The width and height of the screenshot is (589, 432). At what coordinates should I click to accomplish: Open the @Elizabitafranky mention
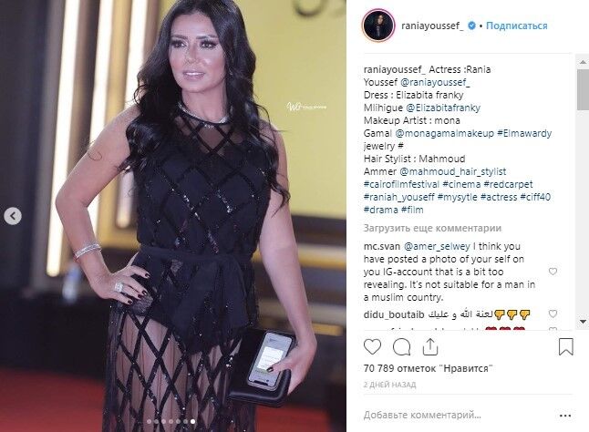click(443, 108)
